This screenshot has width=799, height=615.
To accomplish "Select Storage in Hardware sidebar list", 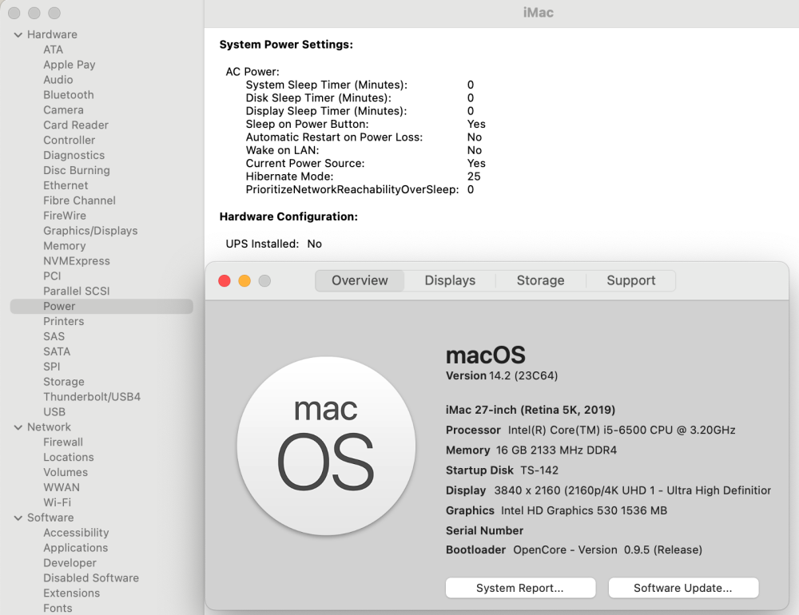I will [x=64, y=382].
